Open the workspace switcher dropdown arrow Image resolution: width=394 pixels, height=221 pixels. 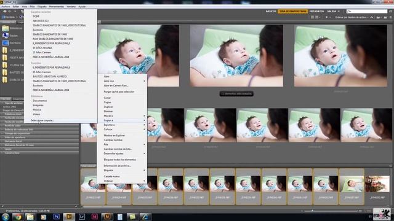pos(339,11)
